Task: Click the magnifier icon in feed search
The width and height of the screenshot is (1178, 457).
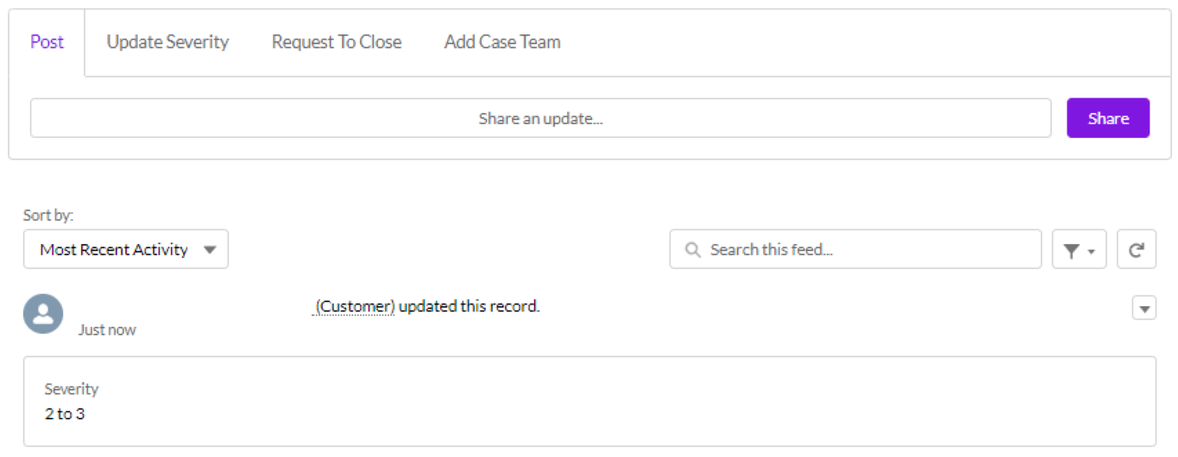Action: [691, 250]
